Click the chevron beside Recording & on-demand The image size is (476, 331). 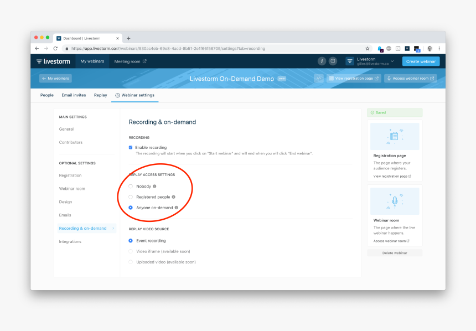(x=113, y=229)
